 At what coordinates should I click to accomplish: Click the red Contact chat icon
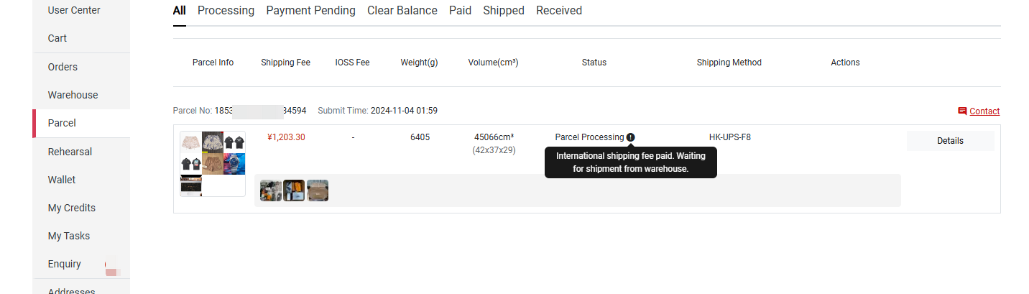pos(962,111)
